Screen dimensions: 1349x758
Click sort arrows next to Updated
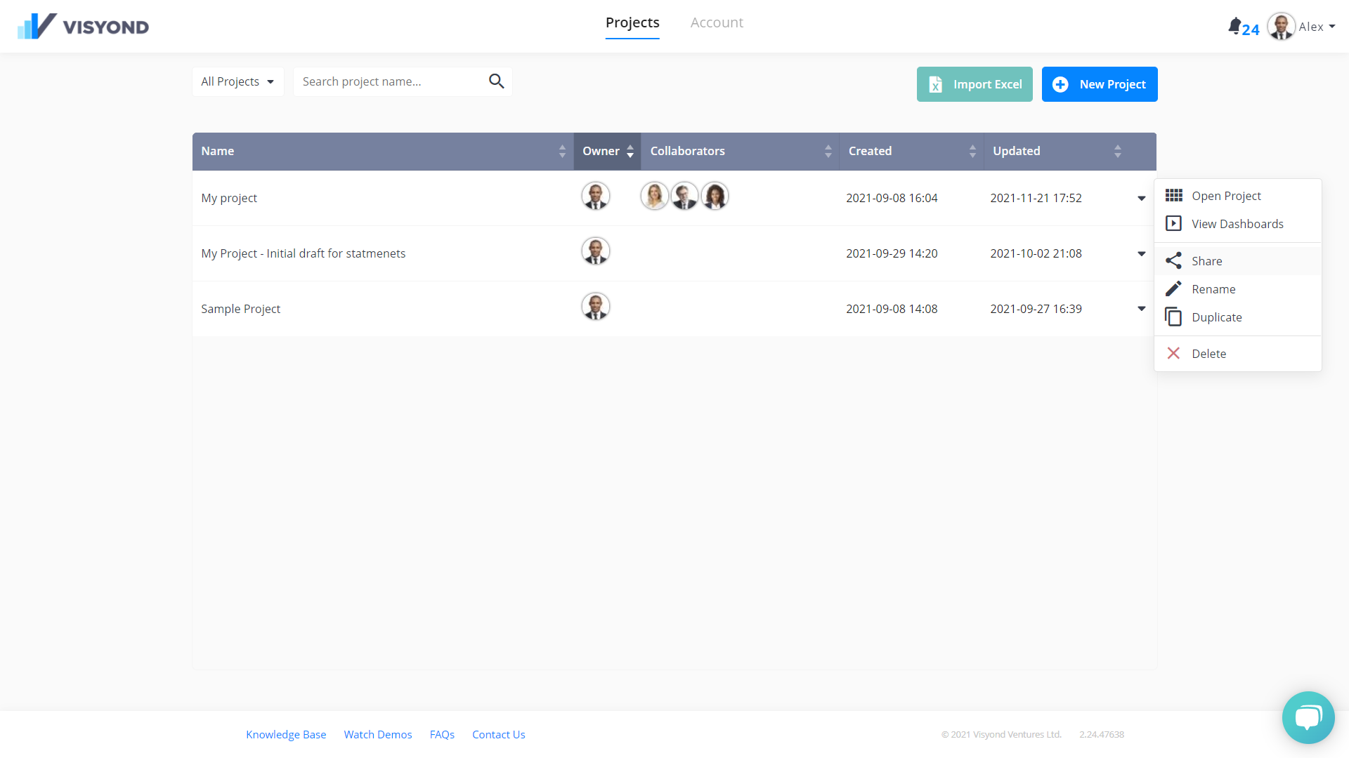(1117, 151)
